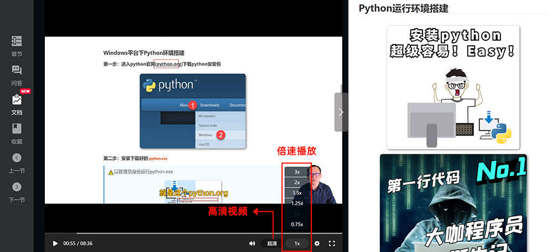Select 3x playback speed

297,171
